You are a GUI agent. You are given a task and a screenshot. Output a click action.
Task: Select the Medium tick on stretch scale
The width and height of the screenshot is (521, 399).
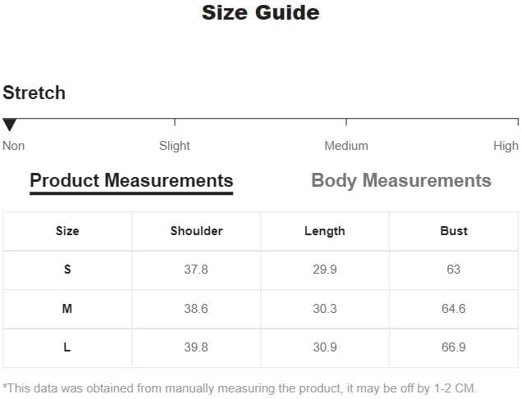pos(346,122)
